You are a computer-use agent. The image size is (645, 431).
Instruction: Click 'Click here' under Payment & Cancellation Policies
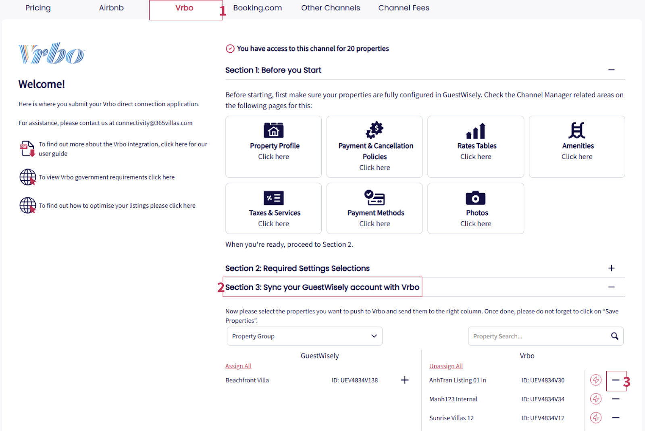tap(375, 167)
